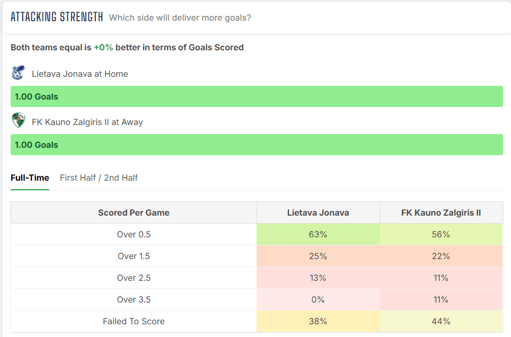Select the Over 0.5 row label
Image resolution: width=511 pixels, height=337 pixels.
(134, 234)
